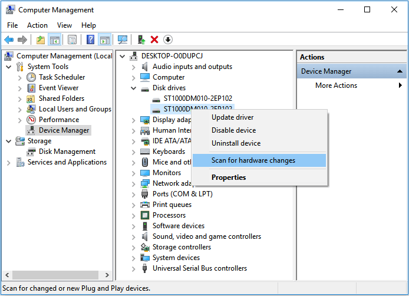Collapse the Disk drives category
Viewport: 409px width, 296px height.
click(134, 88)
